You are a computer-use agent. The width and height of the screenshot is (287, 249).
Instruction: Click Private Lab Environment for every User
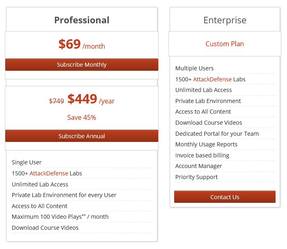point(64,195)
